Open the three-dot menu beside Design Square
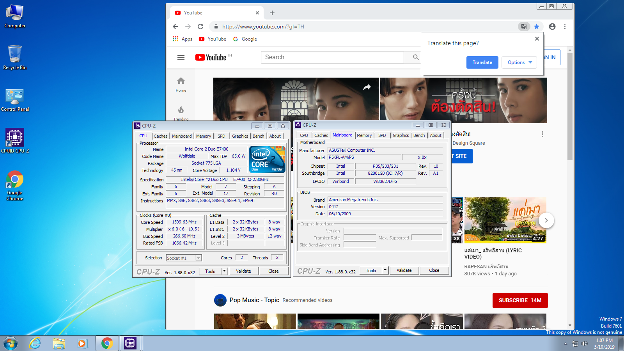 [542, 134]
